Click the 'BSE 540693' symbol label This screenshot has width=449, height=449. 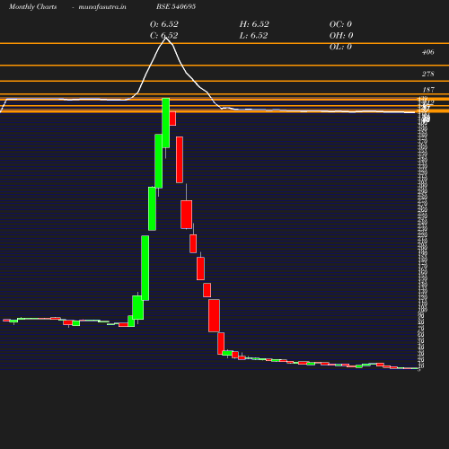coord(176,6)
